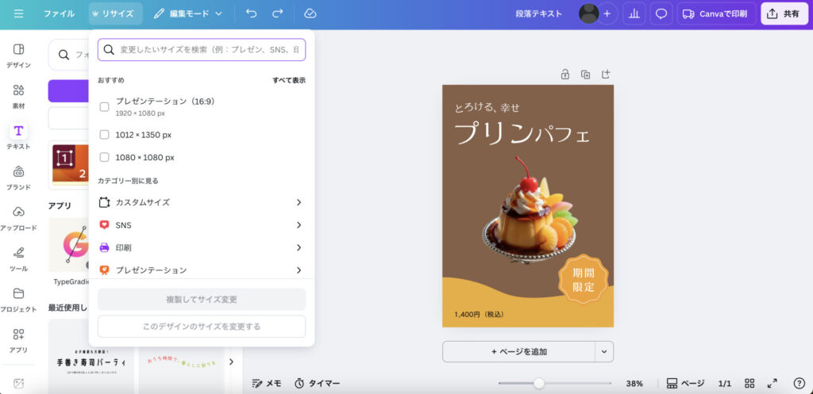Open the grid view icon

[749, 383]
